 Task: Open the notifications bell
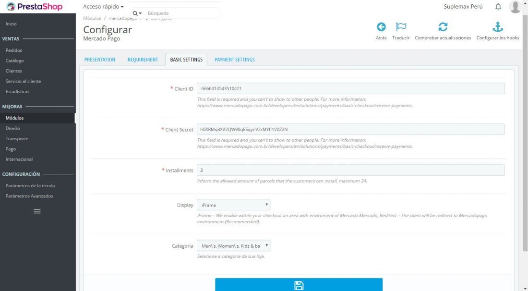(498, 7)
